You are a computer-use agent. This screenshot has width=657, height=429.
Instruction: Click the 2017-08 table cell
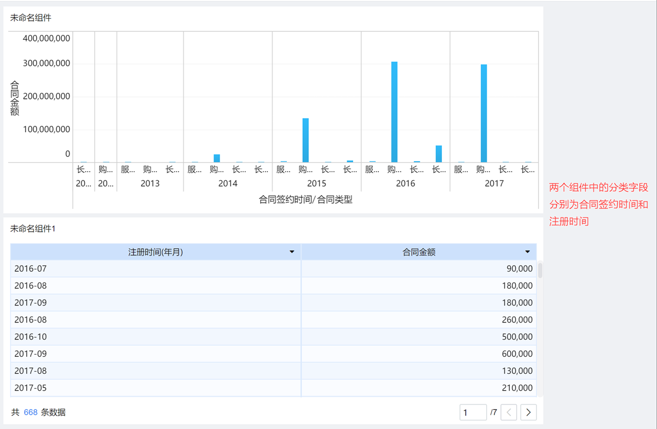(155, 371)
